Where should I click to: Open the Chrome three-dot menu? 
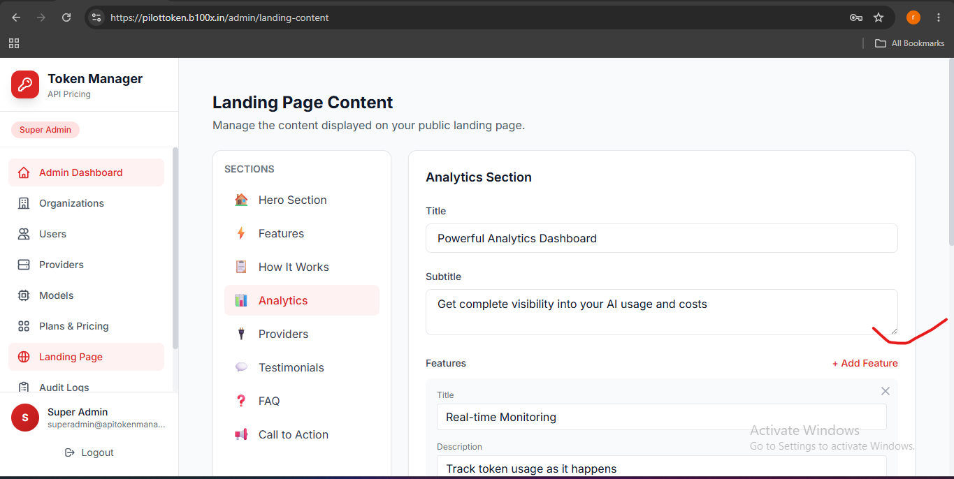tap(937, 17)
